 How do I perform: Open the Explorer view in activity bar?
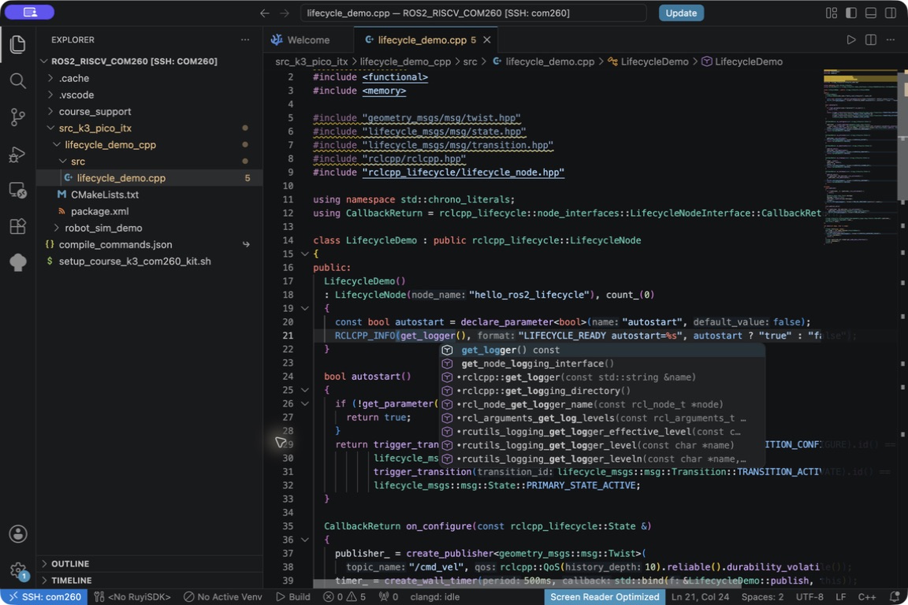coord(18,45)
